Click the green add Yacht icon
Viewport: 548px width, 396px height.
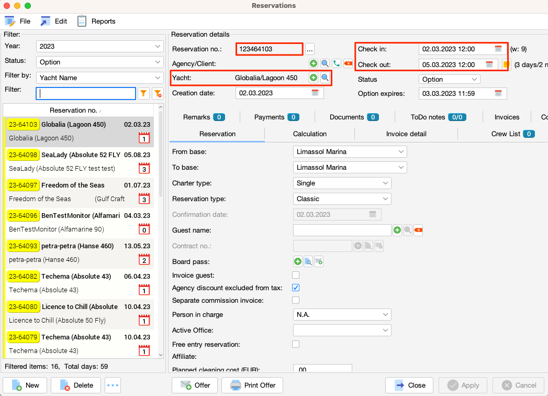coord(314,78)
